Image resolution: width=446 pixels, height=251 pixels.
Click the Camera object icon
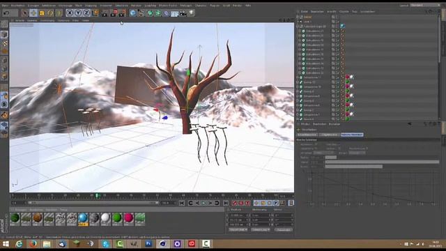pos(183,13)
